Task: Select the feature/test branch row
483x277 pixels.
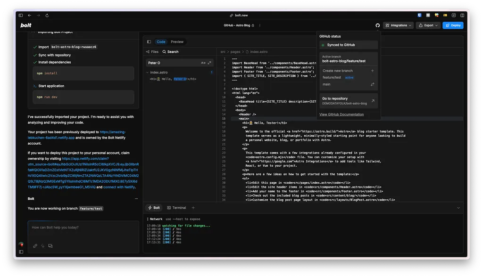Action: 349,78
